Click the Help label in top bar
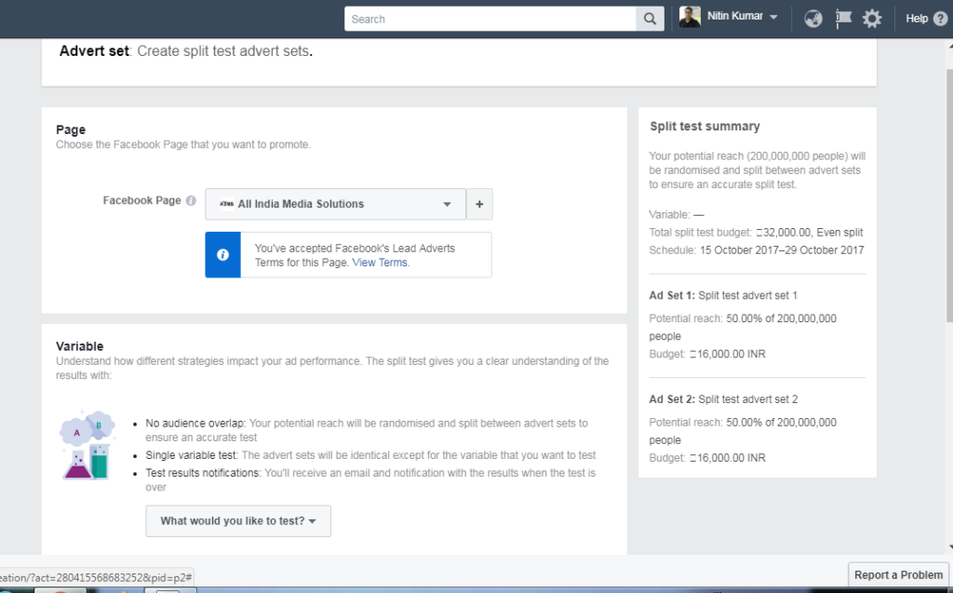The width and height of the screenshot is (953, 593). (917, 19)
